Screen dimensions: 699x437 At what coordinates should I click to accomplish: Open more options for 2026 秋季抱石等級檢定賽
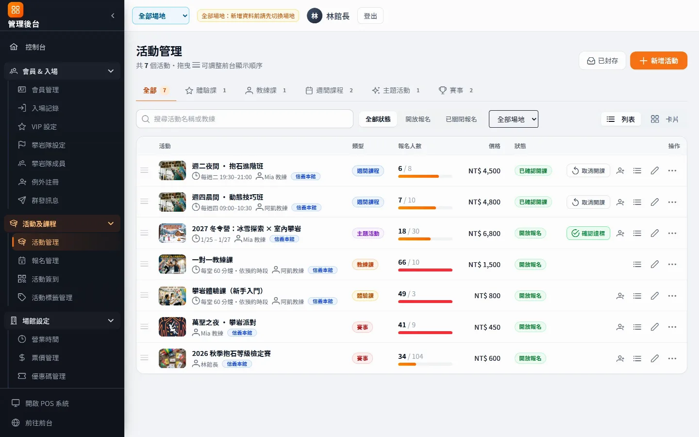tap(672, 358)
